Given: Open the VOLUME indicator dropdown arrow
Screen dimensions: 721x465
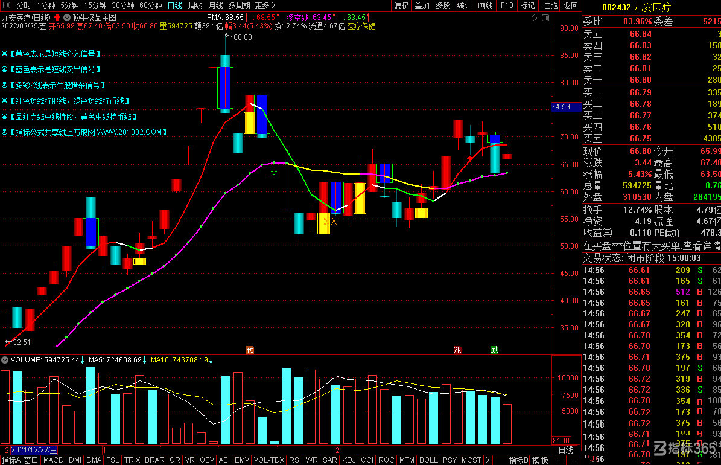Looking at the screenshot, I should 5,360.
